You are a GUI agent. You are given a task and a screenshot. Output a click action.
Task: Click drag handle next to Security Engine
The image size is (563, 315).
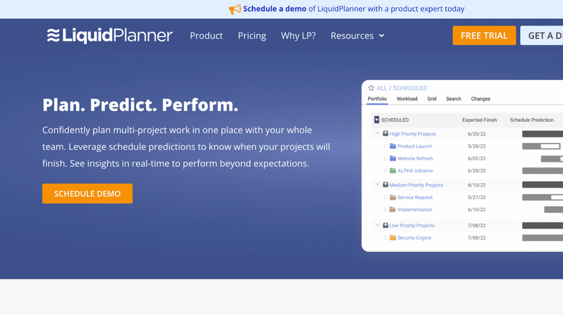pyautogui.click(x=386, y=238)
